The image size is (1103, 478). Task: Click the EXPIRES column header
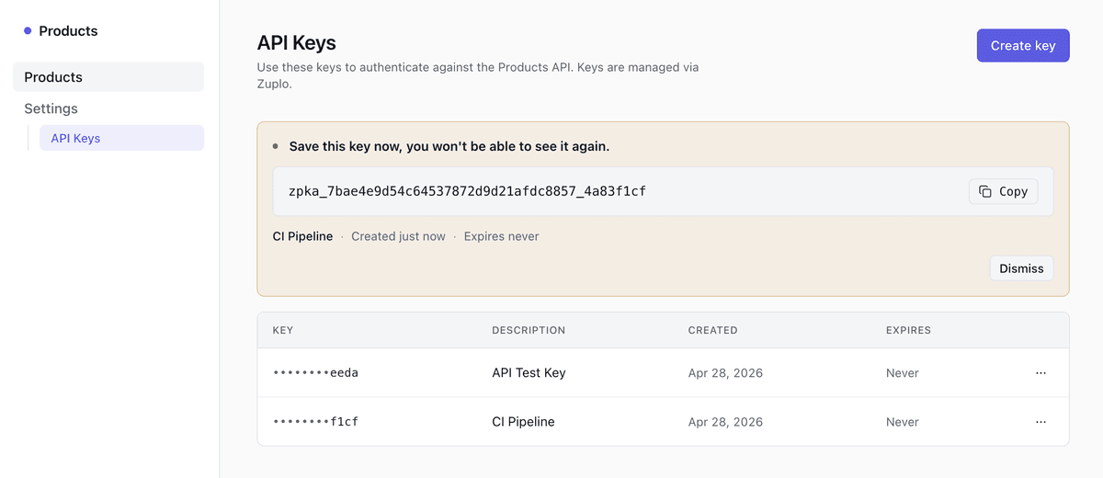(x=908, y=330)
